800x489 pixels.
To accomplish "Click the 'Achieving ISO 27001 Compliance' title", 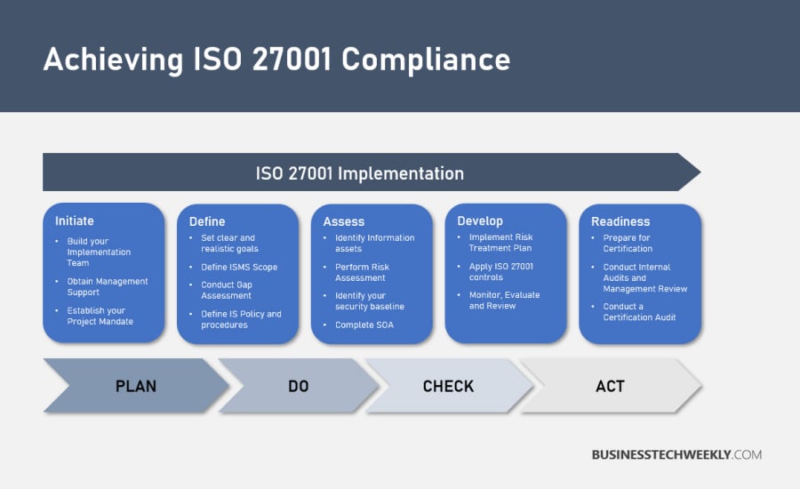I will point(277,60).
